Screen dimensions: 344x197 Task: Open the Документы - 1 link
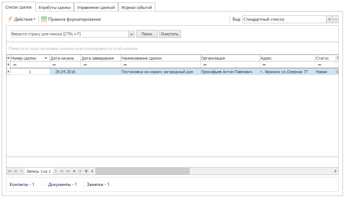coord(62,185)
